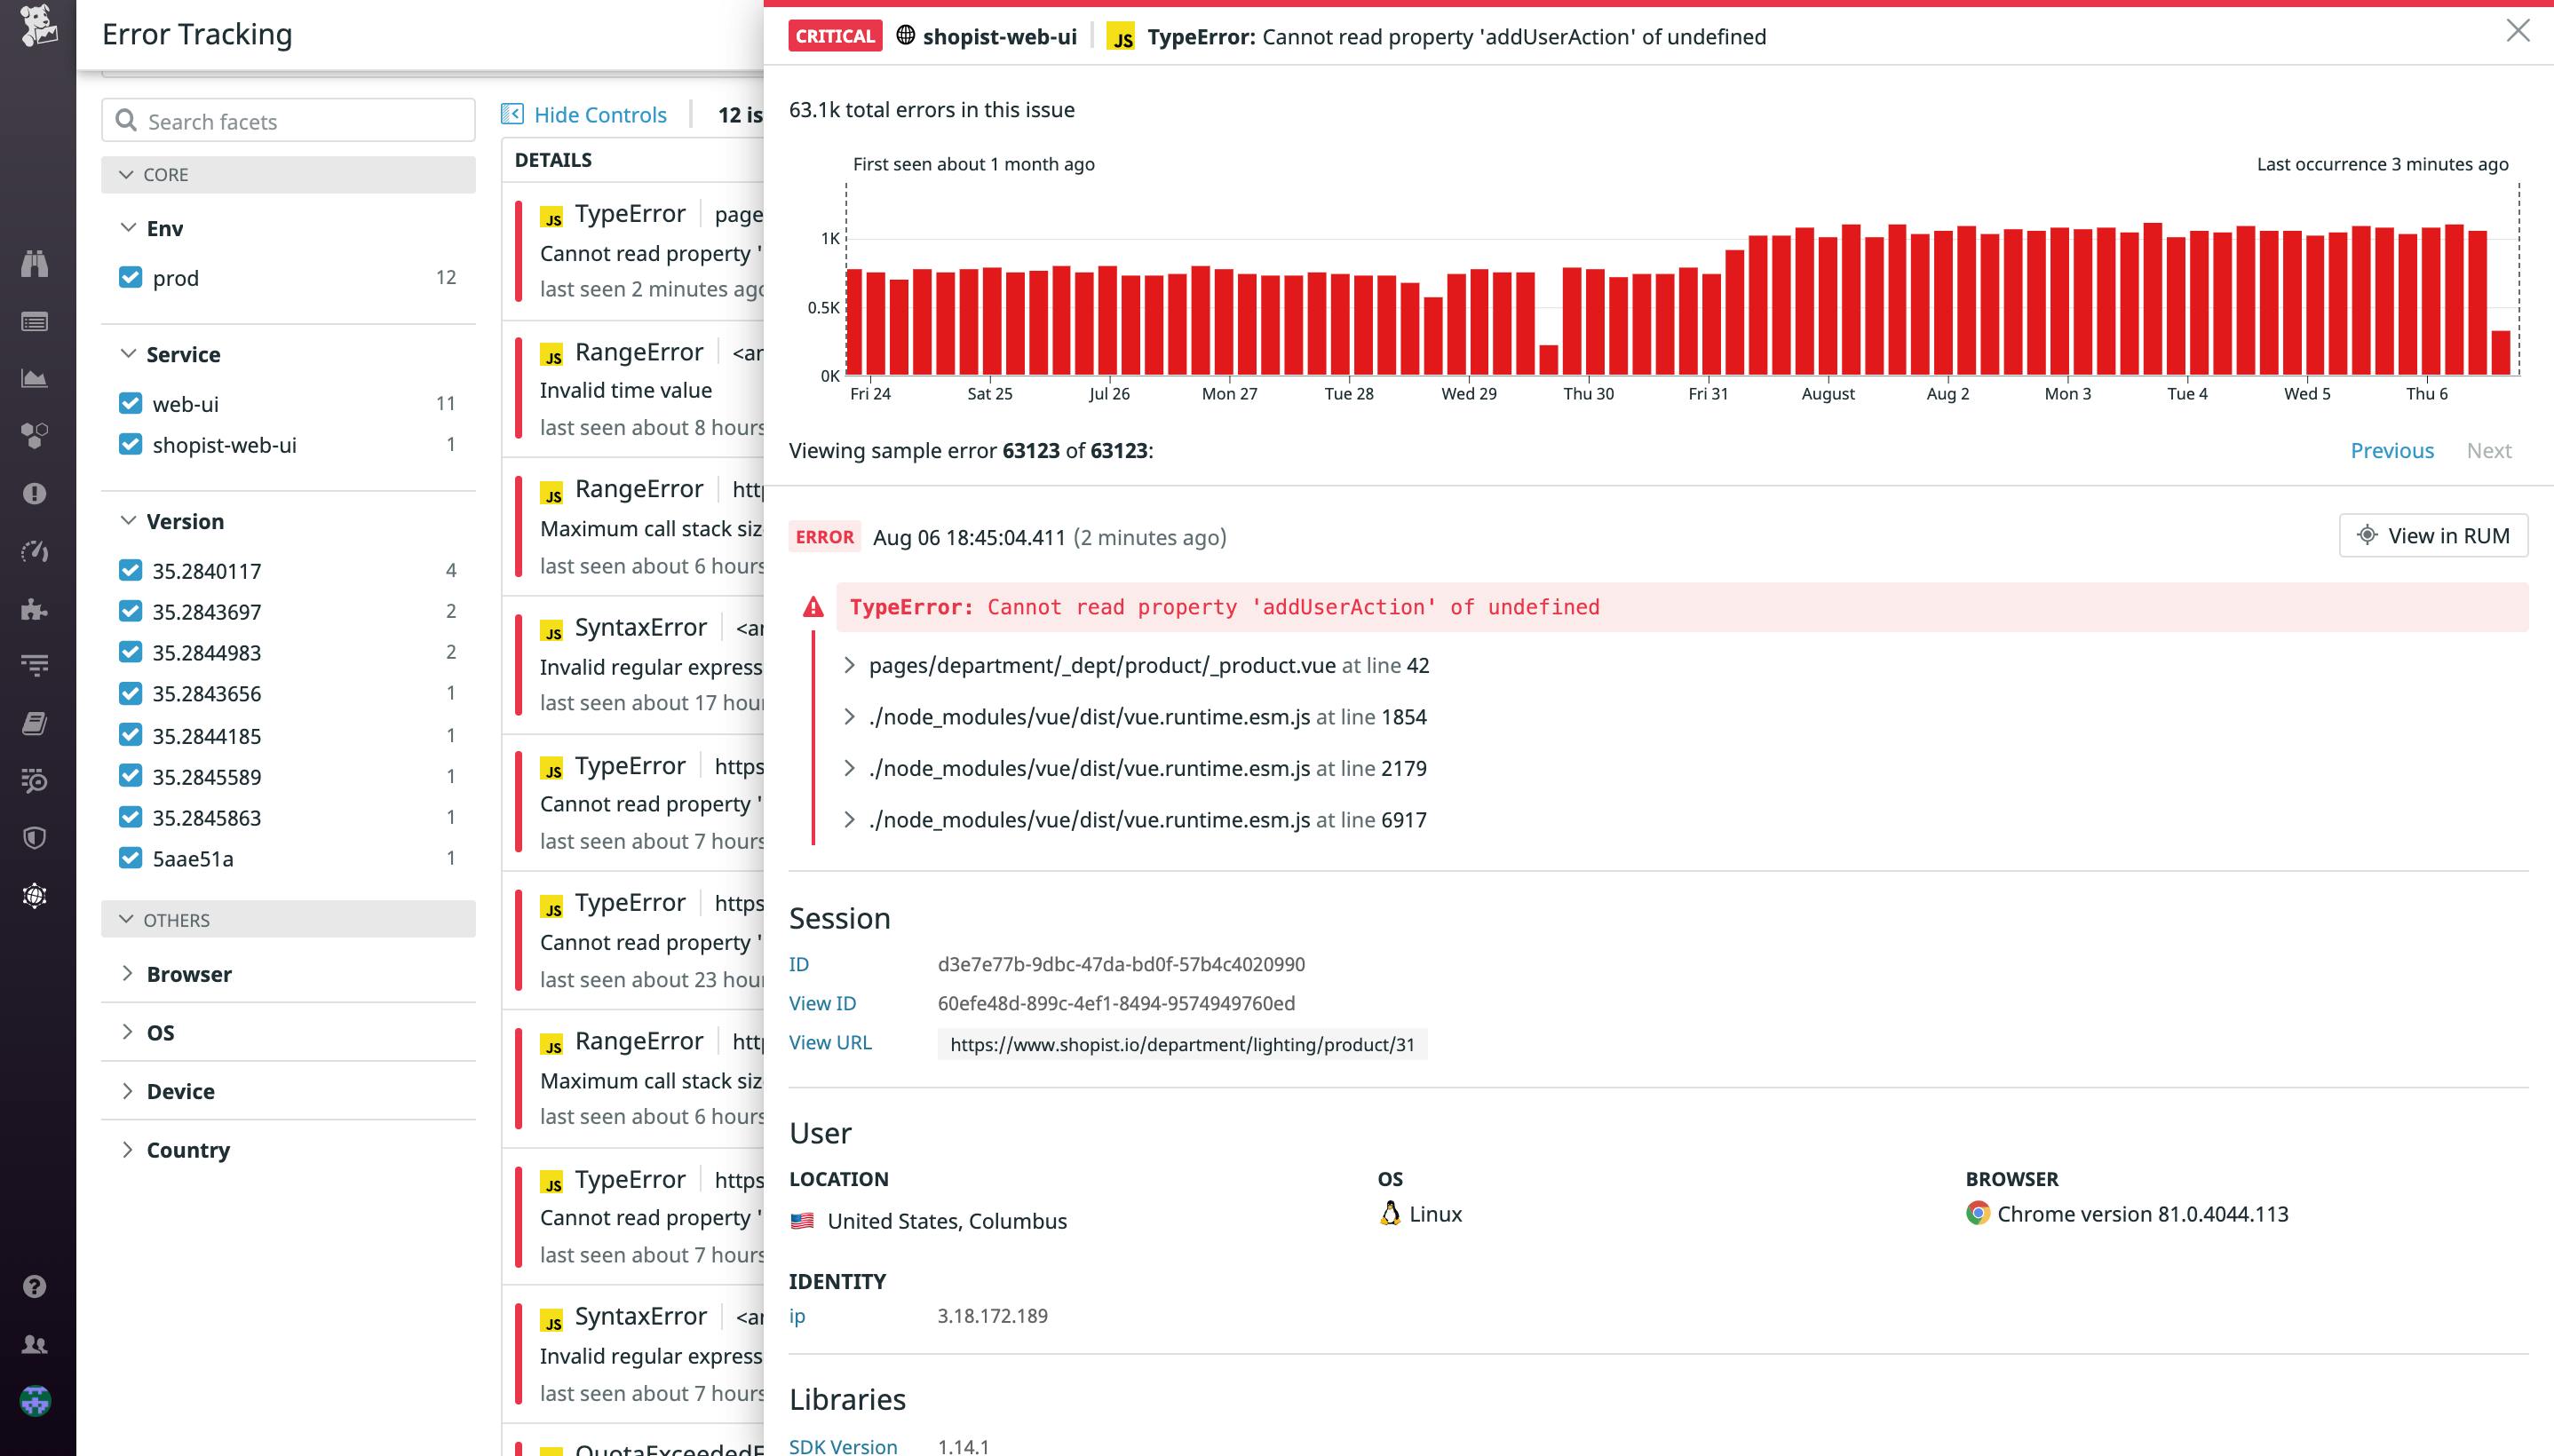Open the notebooks icon in sidebar
2554x1456 pixels.
35,723
